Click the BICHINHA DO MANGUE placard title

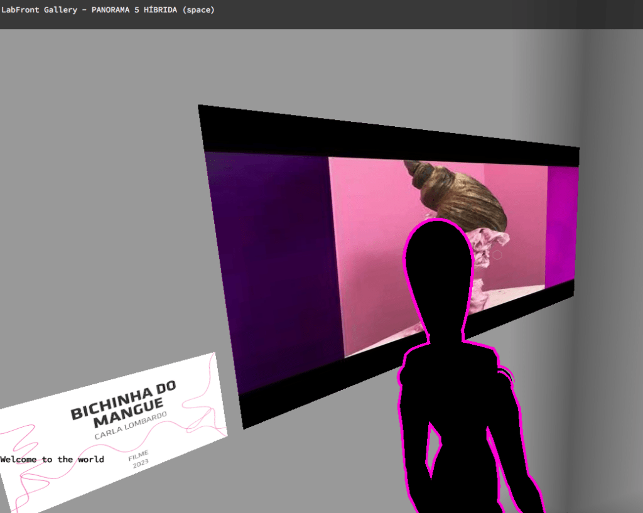tap(123, 402)
